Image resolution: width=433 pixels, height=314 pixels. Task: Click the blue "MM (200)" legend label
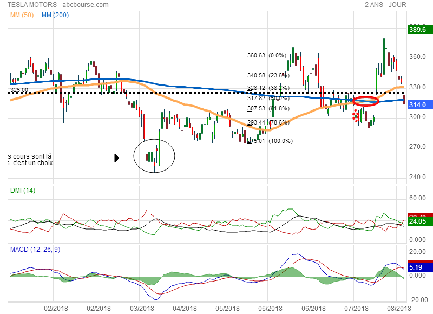click(55, 15)
